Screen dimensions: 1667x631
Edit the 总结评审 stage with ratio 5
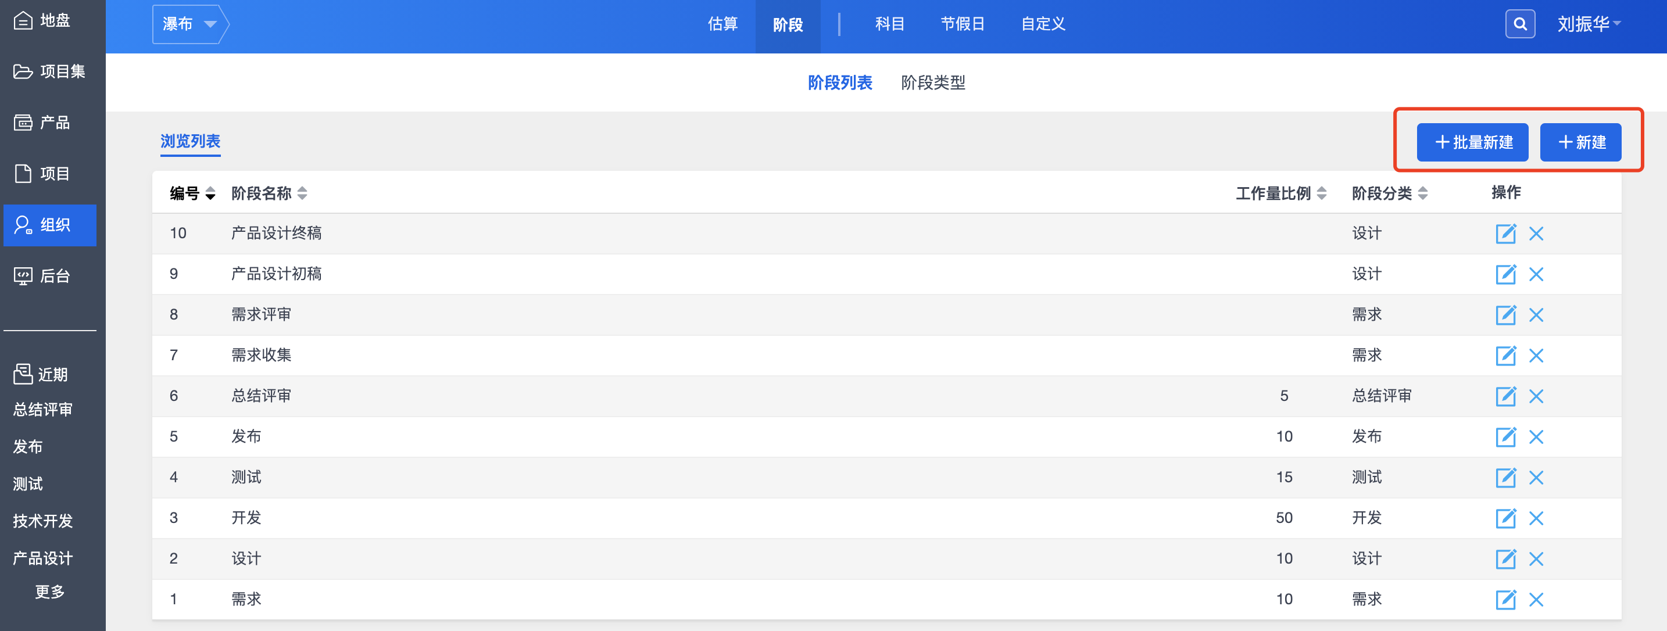1505,396
